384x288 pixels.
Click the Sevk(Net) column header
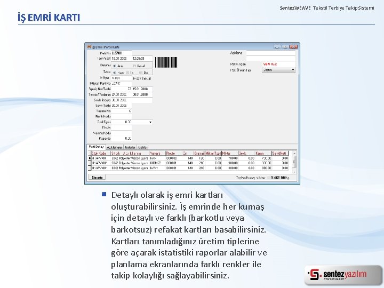(280, 153)
